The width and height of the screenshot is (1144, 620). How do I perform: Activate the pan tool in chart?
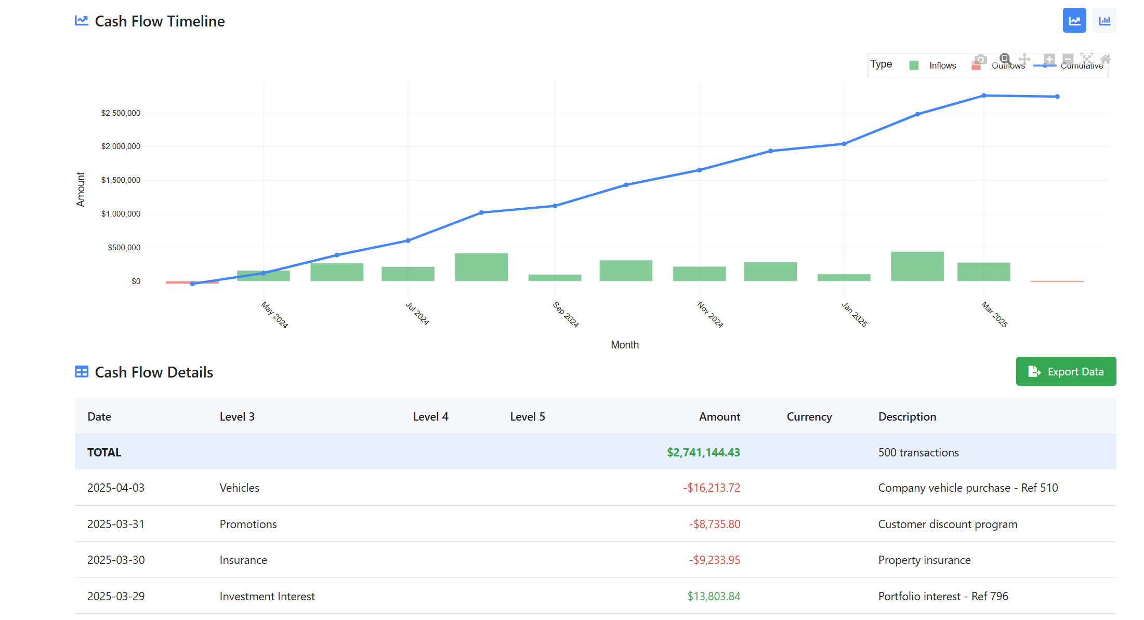tap(1024, 59)
